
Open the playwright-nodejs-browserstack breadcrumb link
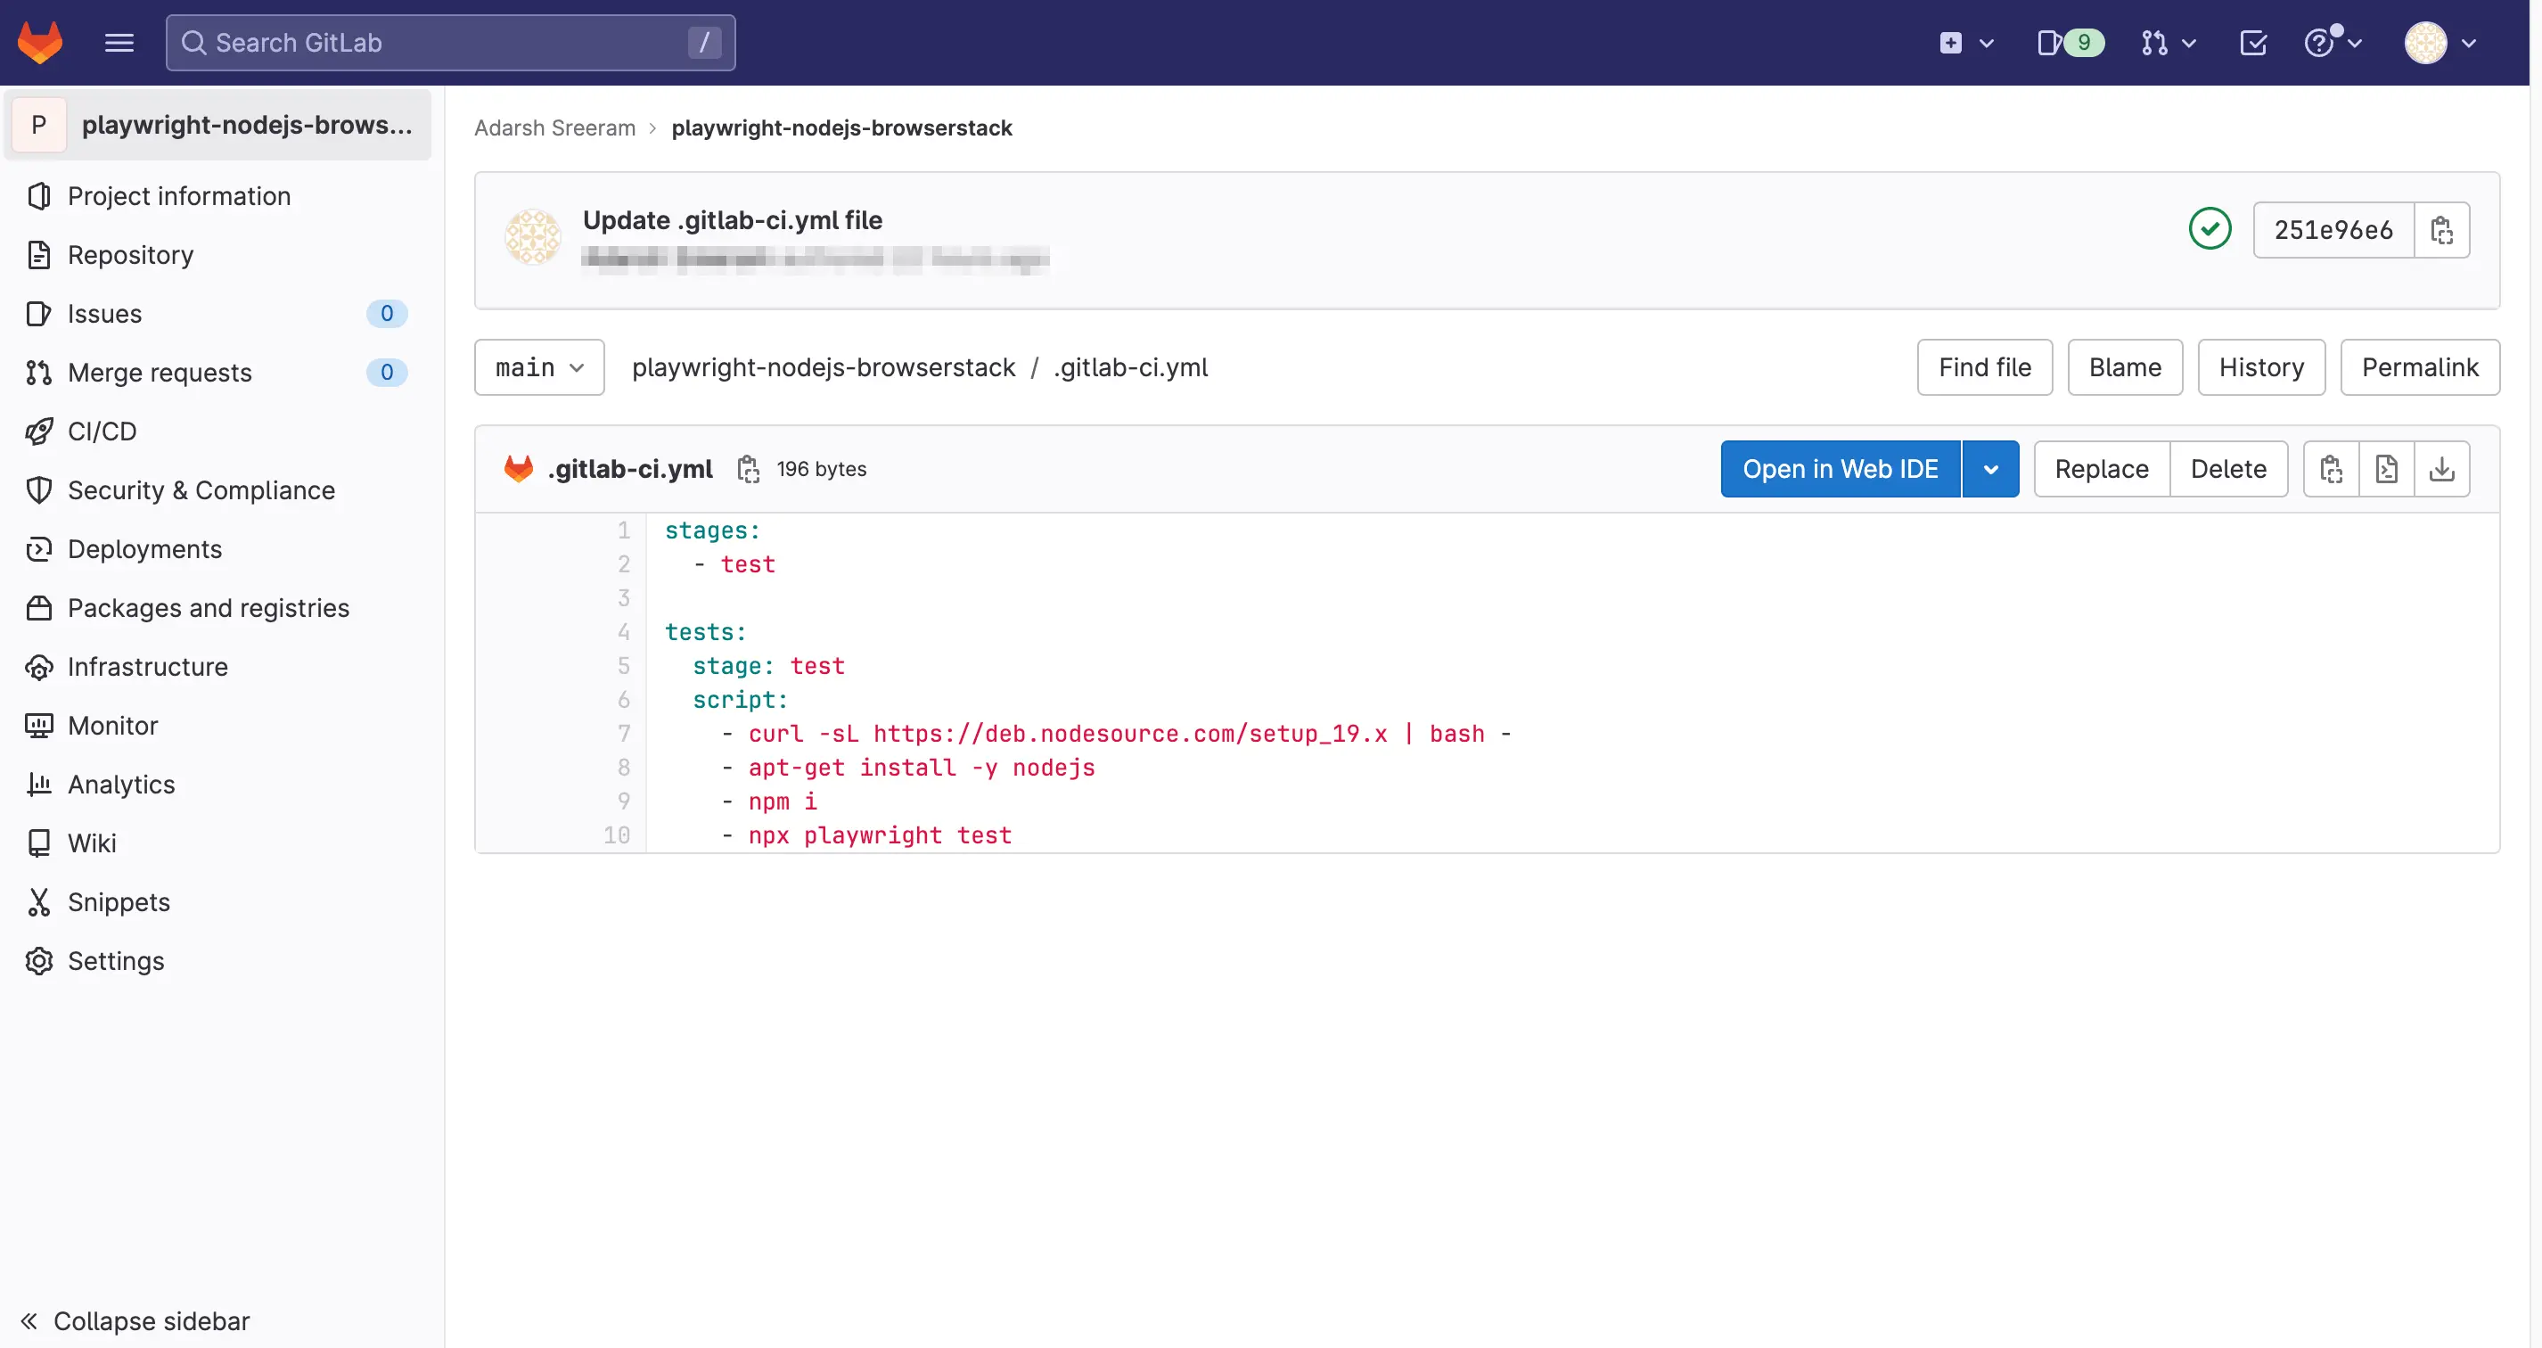(840, 128)
